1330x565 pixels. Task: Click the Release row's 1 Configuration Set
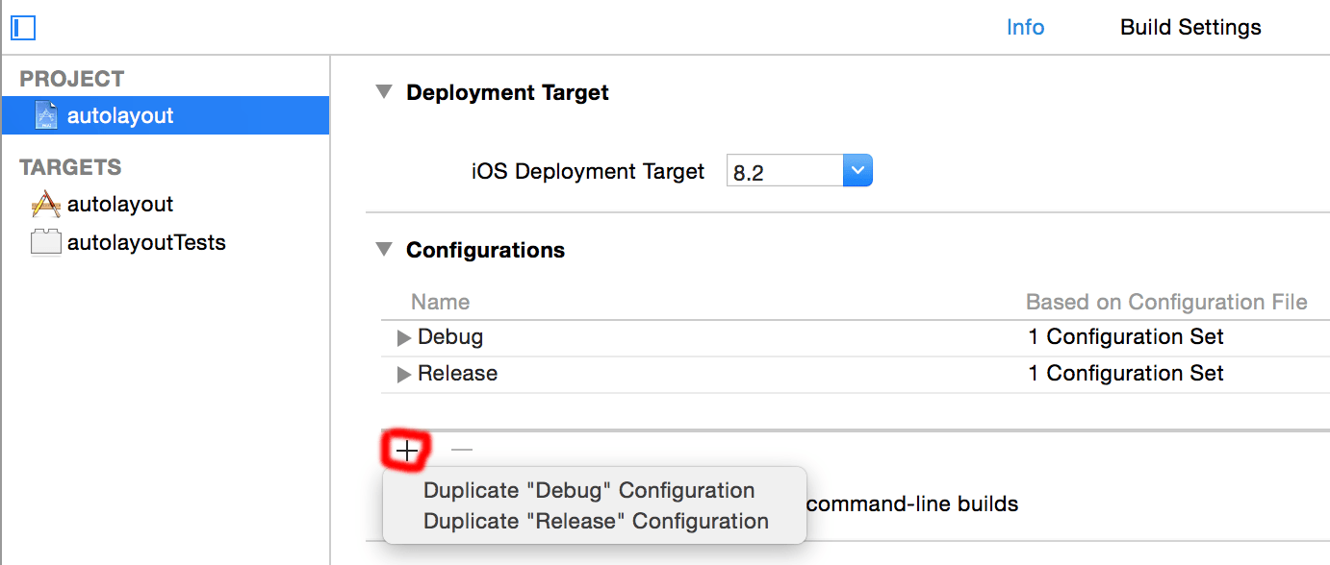tap(1125, 374)
